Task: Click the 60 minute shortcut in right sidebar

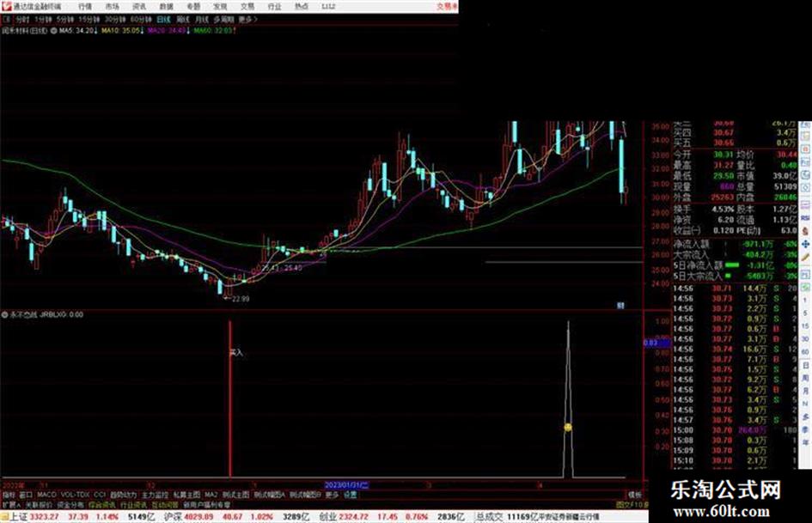Action: coord(805,352)
